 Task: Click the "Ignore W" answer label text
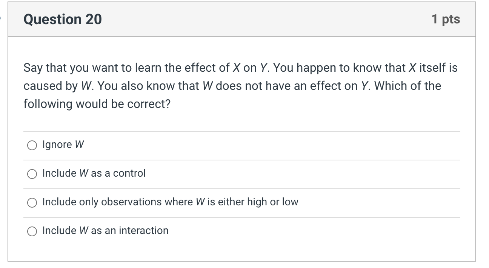coord(63,145)
